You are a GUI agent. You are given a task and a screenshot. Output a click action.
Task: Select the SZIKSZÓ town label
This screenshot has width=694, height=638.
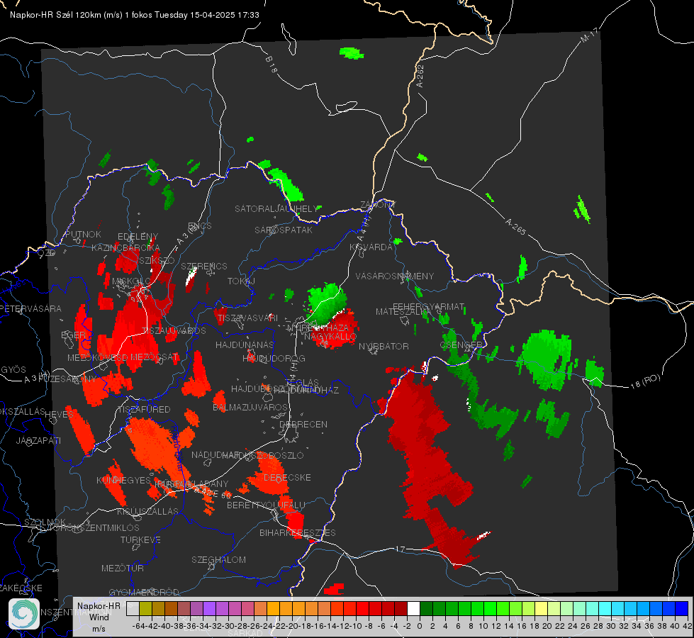157,261
